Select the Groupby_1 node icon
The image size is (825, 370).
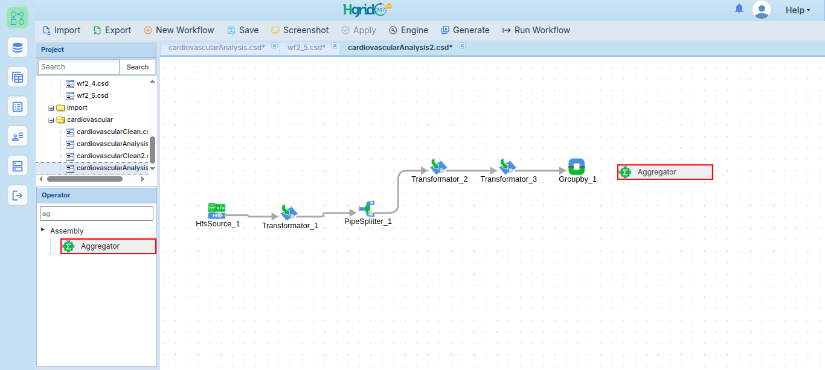pyautogui.click(x=577, y=167)
